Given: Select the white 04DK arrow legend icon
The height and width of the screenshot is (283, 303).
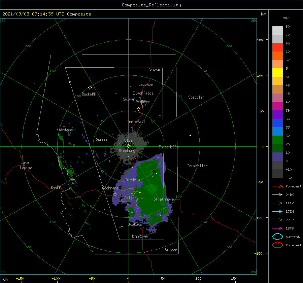Looking at the screenshot, I should coord(277,194).
